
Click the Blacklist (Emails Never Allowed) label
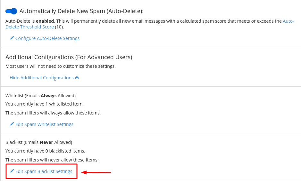pos(39,142)
